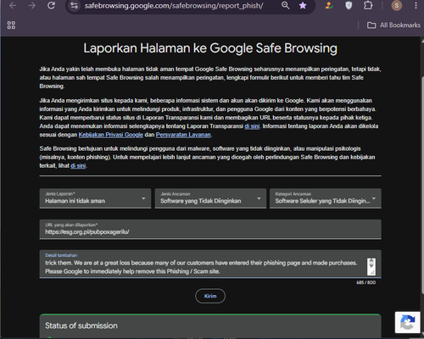Screen dimensions: 424x339
Task: Click the Kirim submit button
Action: pos(210,296)
